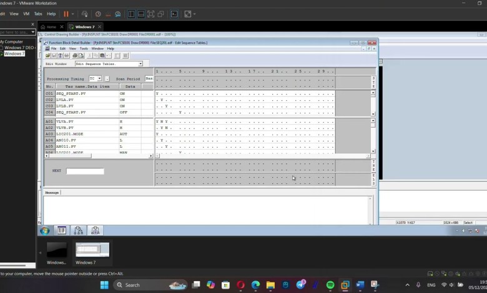This screenshot has width=487, height=293.
Task: Click the Scan Period field
Action: tap(149, 79)
